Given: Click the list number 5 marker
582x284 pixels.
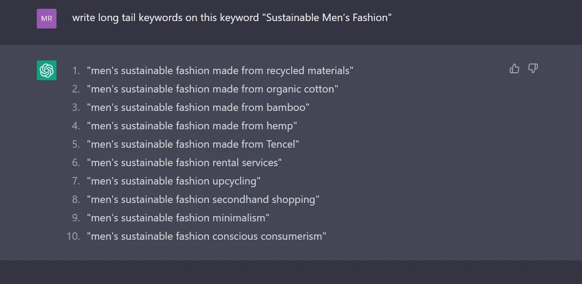Looking at the screenshot, I should tap(76, 144).
